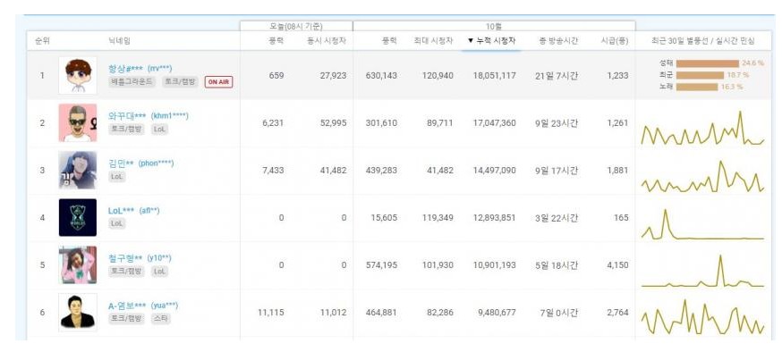Select LoL tag on LoL*** row
The height and width of the screenshot is (352, 782).
pos(116,223)
